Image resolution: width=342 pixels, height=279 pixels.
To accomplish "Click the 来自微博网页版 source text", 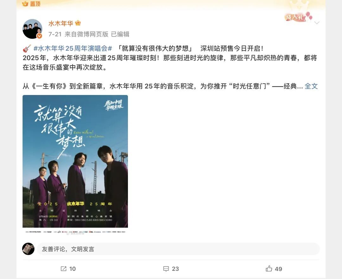I will [86, 34].
